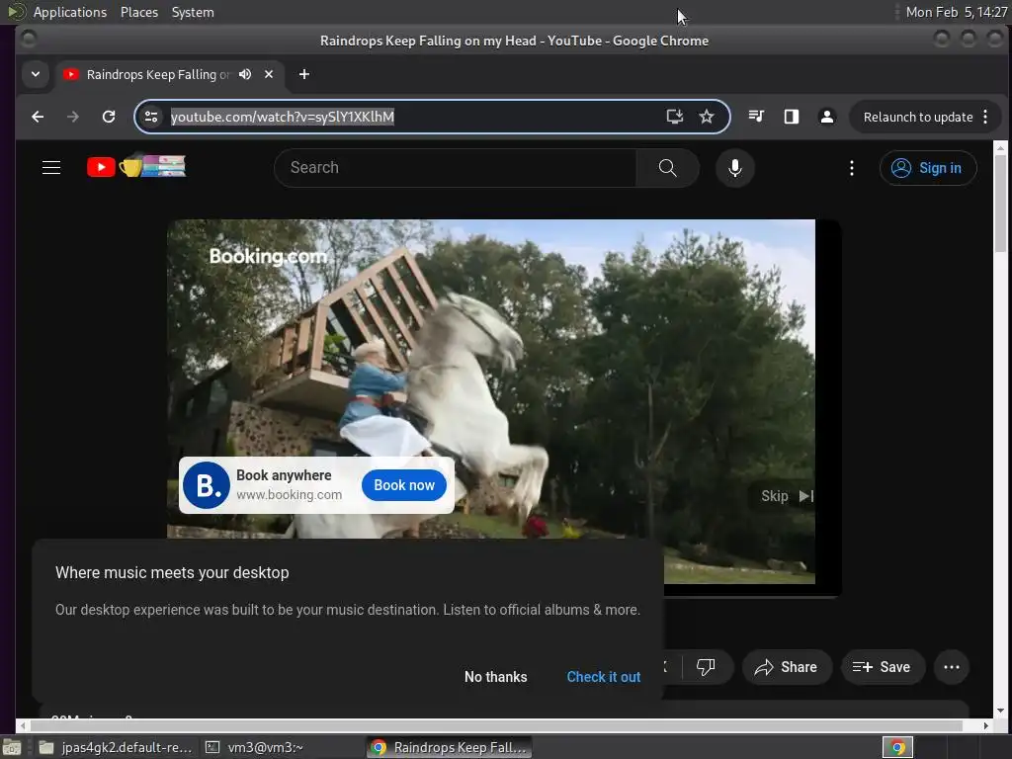Click the install app icon in address bar
This screenshot has width=1012, height=759.
tap(674, 117)
